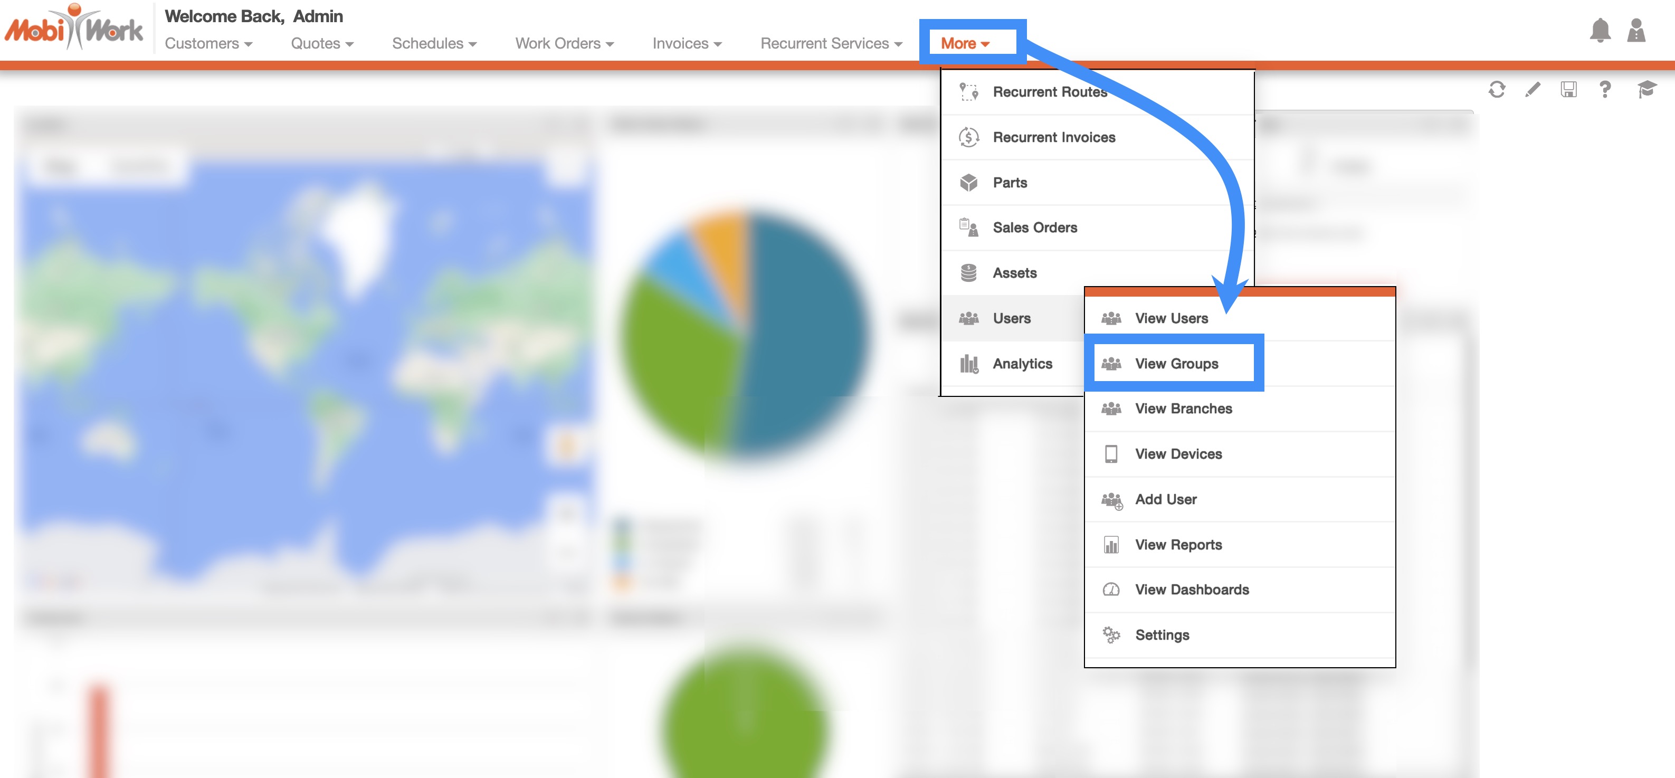Click the pencil edit icon
Screen dimensions: 1675x778
1533,89
